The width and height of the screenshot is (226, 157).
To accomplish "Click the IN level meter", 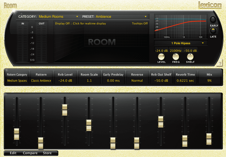I will [23, 42].
